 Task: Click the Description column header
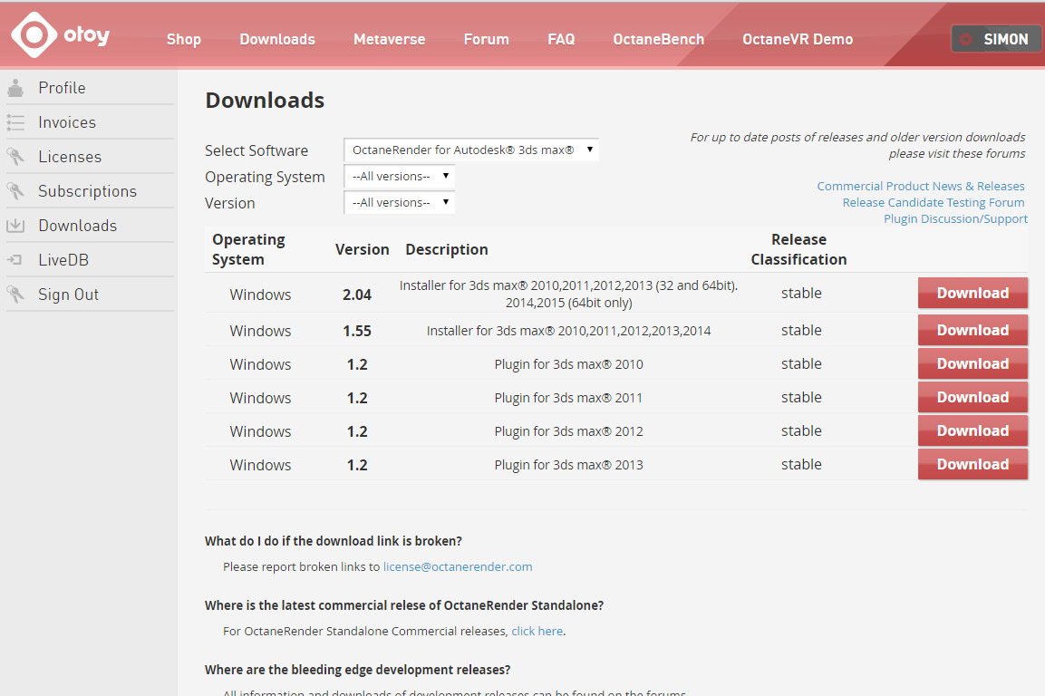point(447,249)
